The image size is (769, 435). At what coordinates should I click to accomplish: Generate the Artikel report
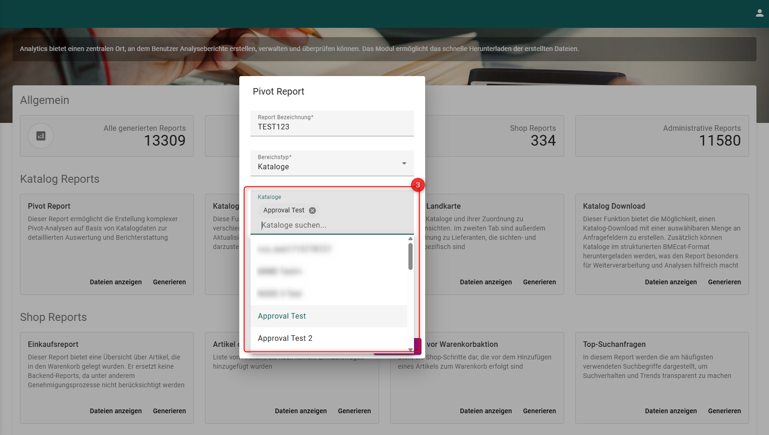click(x=355, y=411)
